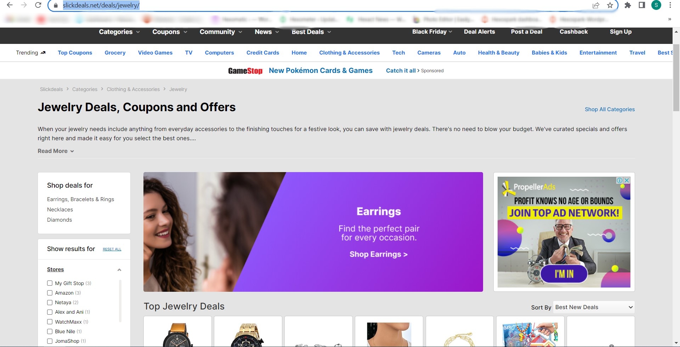Check the My Gift Stop store filter

[50, 283]
